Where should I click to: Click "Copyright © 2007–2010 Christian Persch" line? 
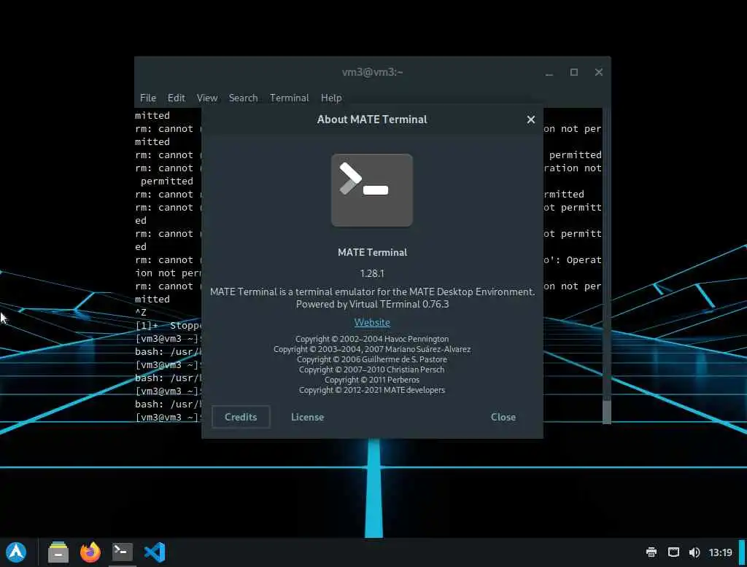(371, 369)
